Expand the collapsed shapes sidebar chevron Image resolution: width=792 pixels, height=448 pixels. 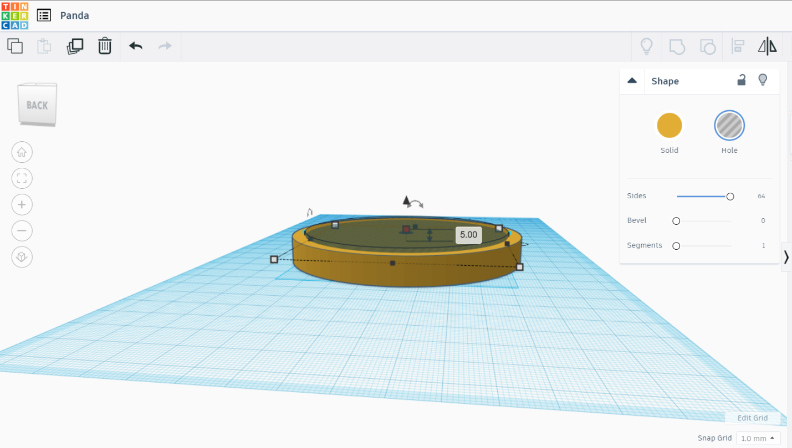pos(786,257)
